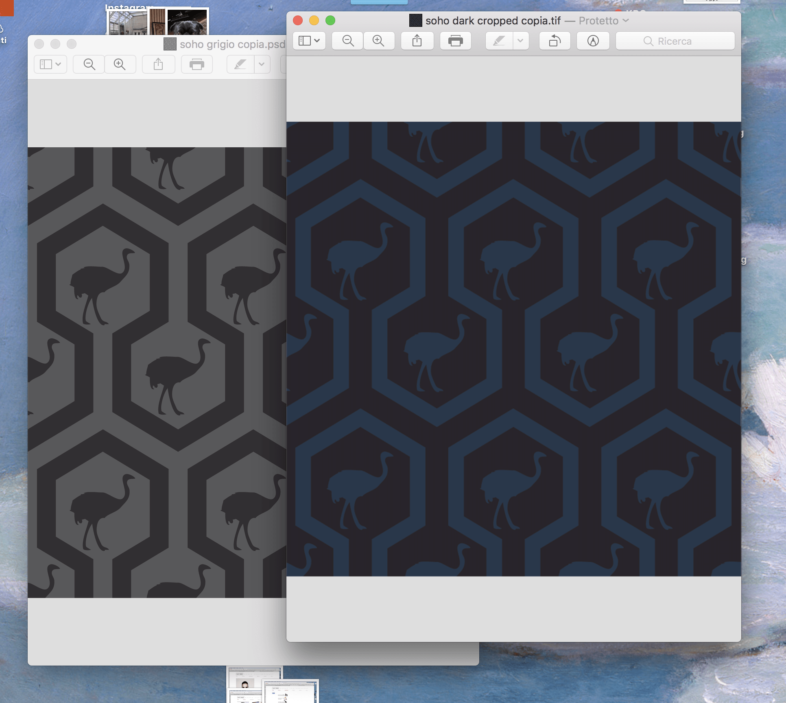Share the soho dark cropped copia.tif file

(417, 41)
